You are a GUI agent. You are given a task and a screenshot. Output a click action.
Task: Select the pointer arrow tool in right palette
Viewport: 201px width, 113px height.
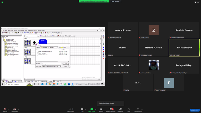[x=104, y=40]
